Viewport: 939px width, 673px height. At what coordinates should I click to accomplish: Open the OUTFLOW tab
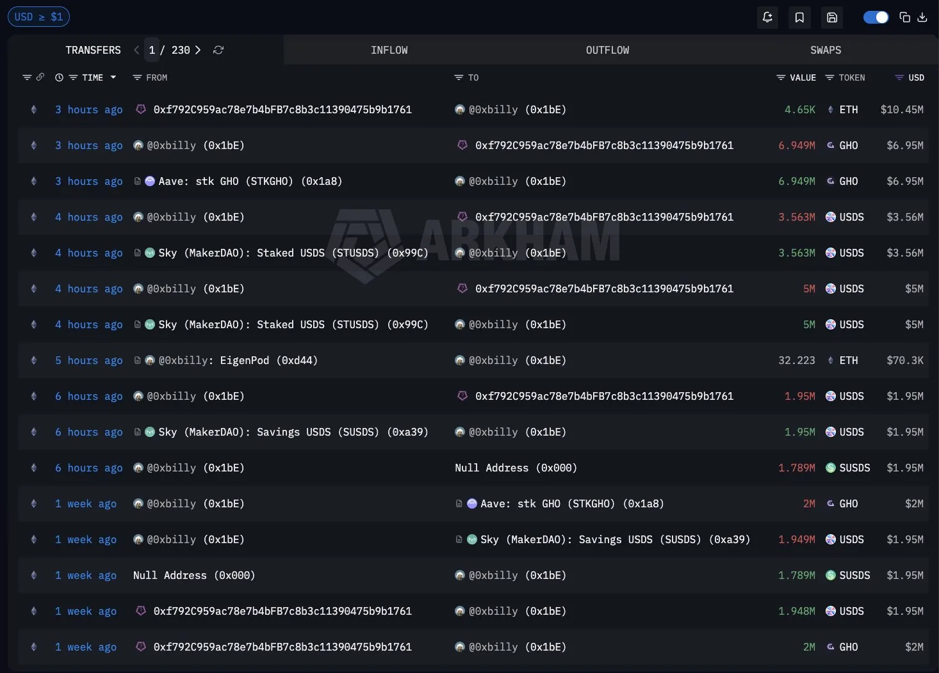tap(607, 50)
